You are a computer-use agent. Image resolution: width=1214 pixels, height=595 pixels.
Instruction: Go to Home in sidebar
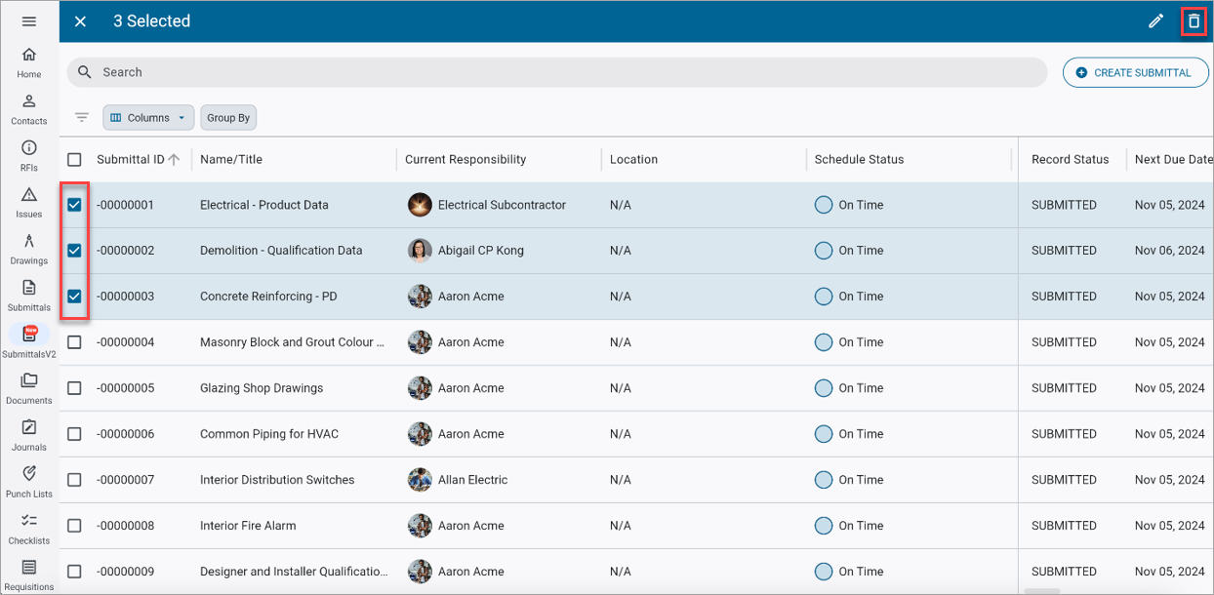pos(29,62)
